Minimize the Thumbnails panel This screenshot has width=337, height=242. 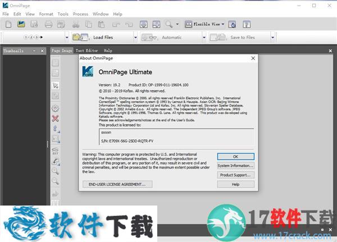pos(34,51)
